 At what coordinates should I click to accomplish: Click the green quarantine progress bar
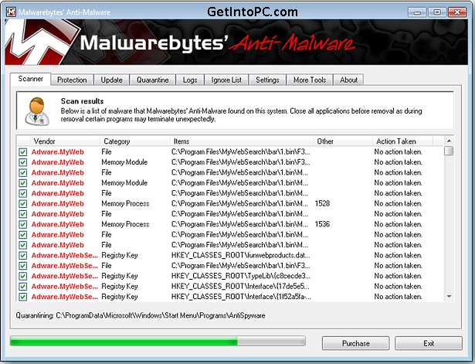pyautogui.click(x=158, y=341)
